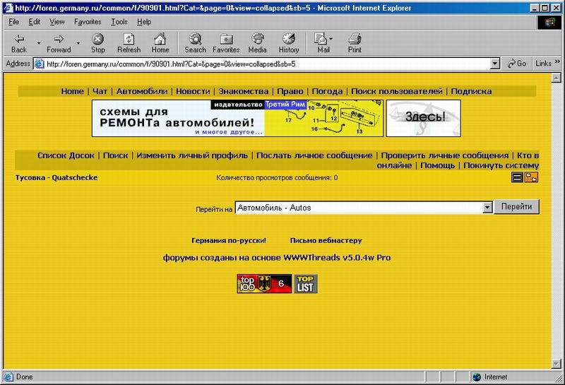
Task: Stop loading the page
Action: click(98, 43)
